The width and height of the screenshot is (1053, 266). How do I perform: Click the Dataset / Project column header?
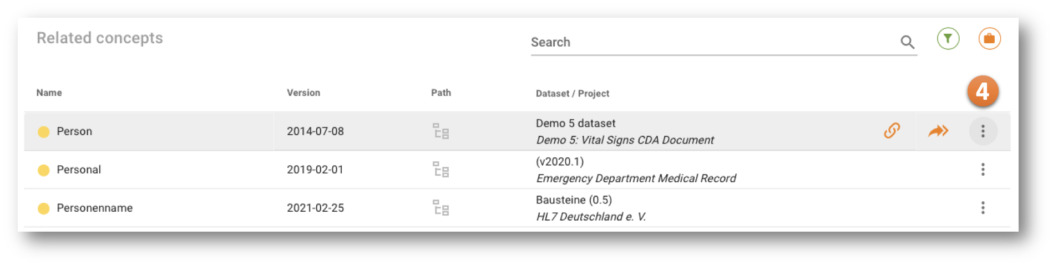572,94
